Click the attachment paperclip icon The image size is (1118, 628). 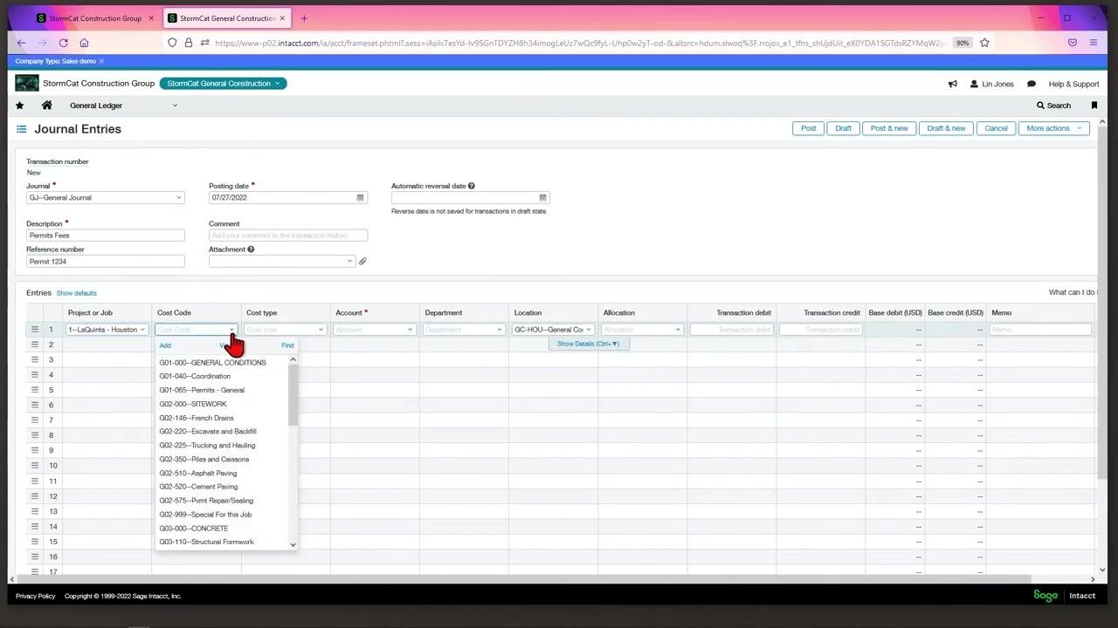[362, 261]
